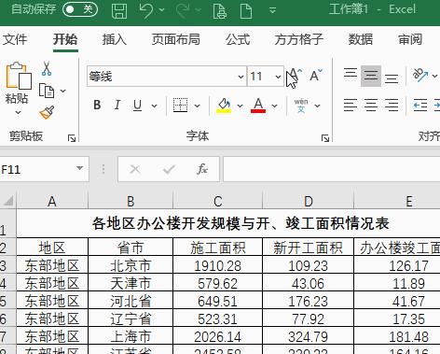Open underline style dropdown arrow
This screenshot has height=354, width=440.
(x=154, y=106)
